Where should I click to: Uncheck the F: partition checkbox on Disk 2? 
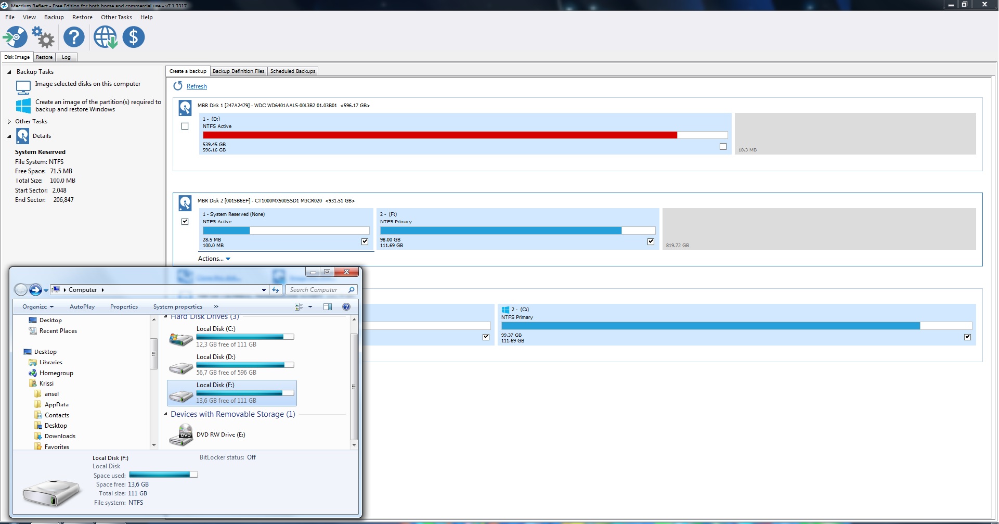tap(651, 241)
